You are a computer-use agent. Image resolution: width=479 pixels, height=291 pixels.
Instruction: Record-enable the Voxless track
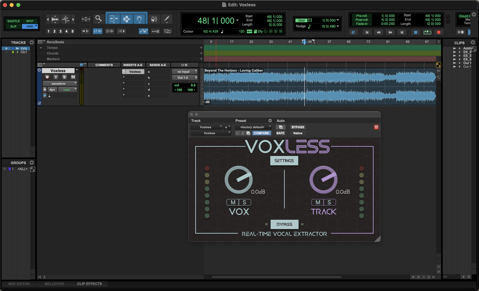point(47,77)
